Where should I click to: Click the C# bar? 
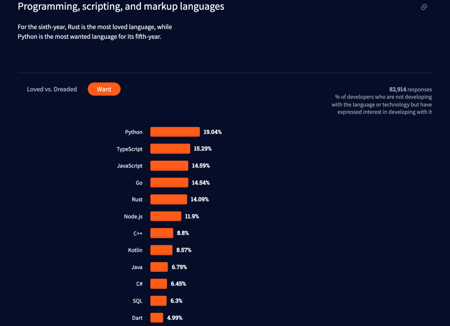[159, 284]
